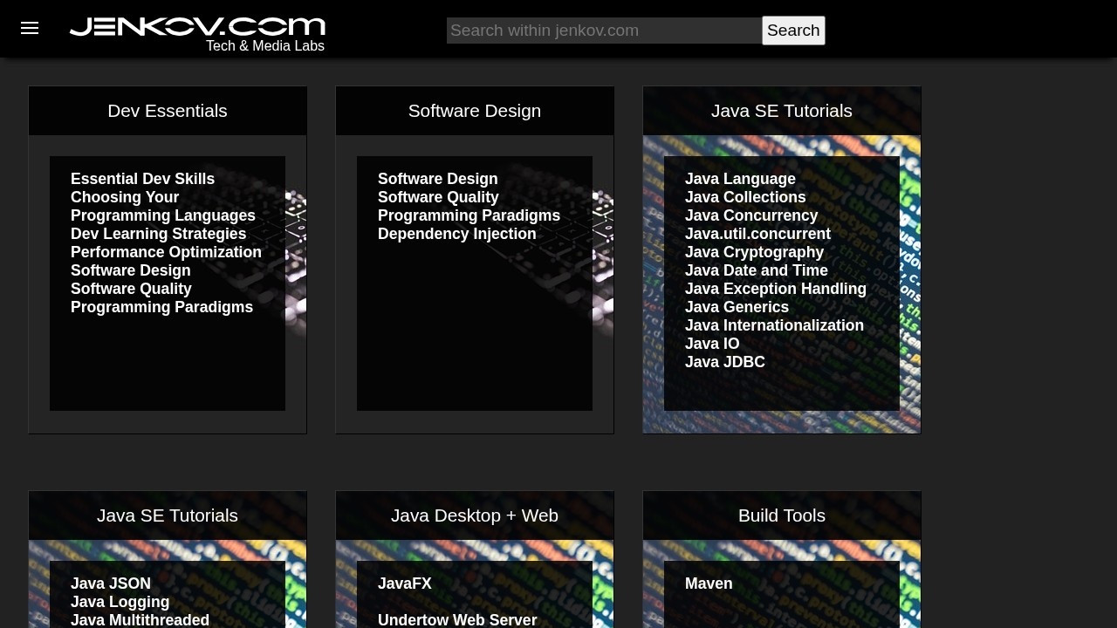Image resolution: width=1117 pixels, height=628 pixels.
Task: Select the JavaFX tutorial link
Action: click(404, 584)
